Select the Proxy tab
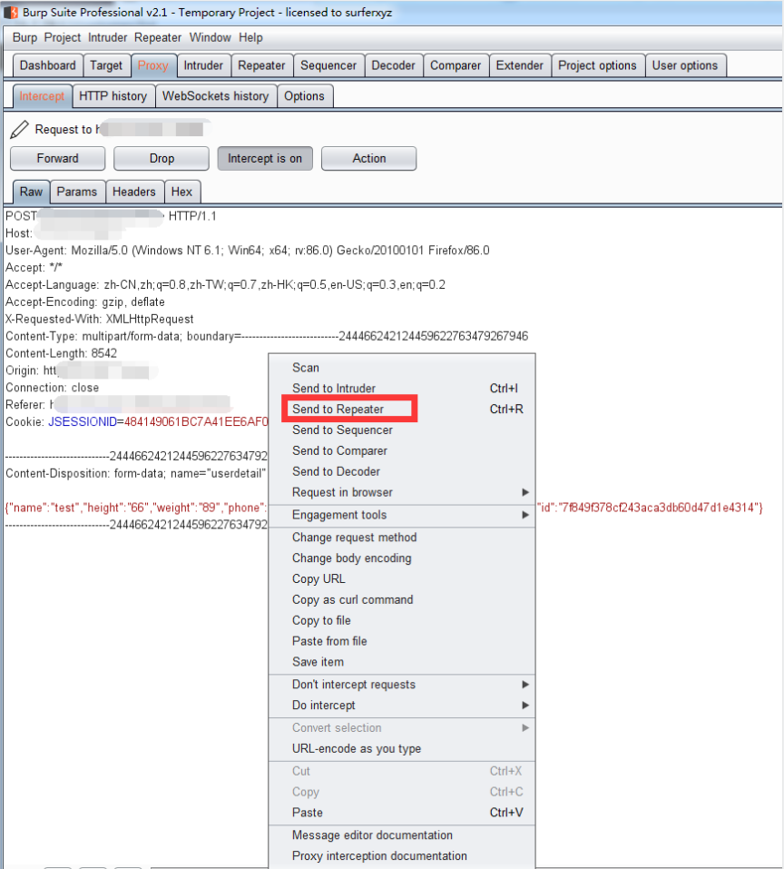The height and width of the screenshot is (869, 784). coord(152,65)
